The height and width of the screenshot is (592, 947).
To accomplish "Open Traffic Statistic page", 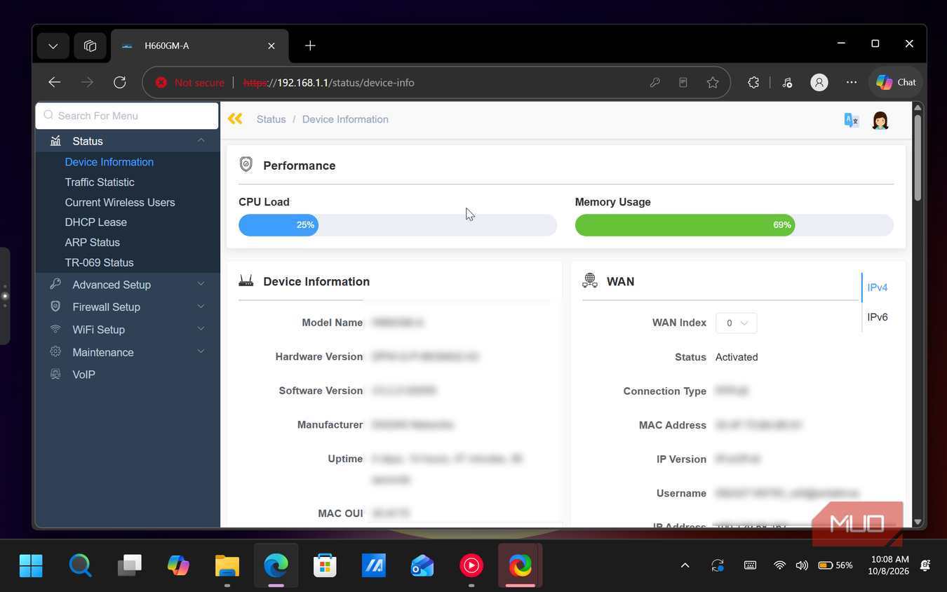I will pos(100,182).
